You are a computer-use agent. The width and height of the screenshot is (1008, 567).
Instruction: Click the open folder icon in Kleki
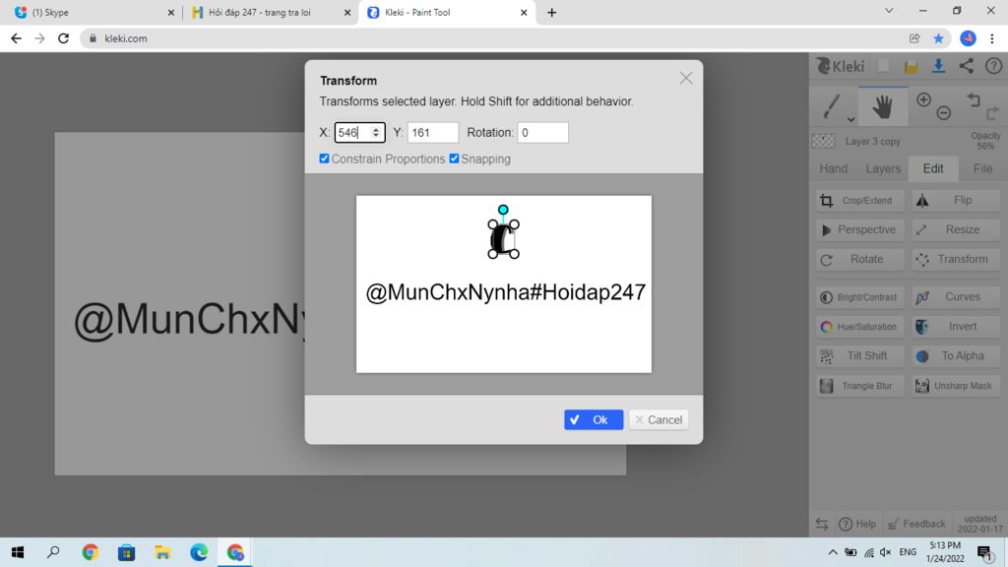[x=911, y=66]
